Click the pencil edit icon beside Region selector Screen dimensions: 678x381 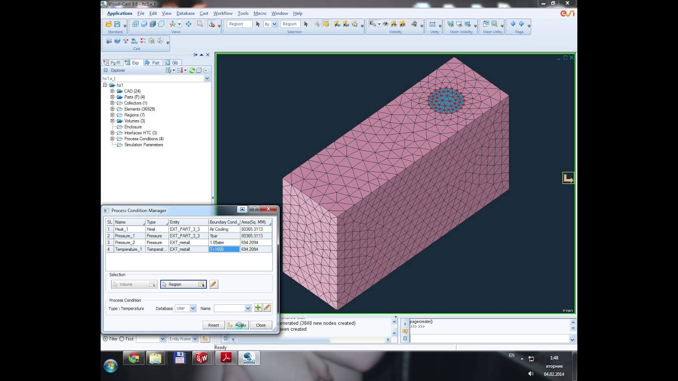(x=213, y=284)
